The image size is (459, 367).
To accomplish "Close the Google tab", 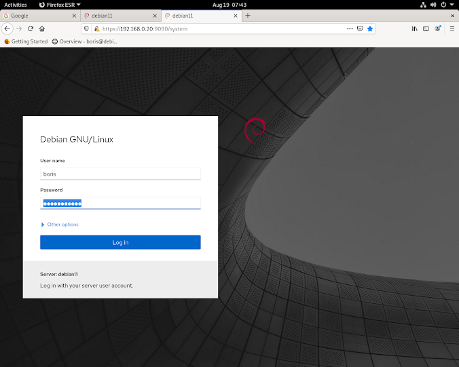I will [74, 16].
